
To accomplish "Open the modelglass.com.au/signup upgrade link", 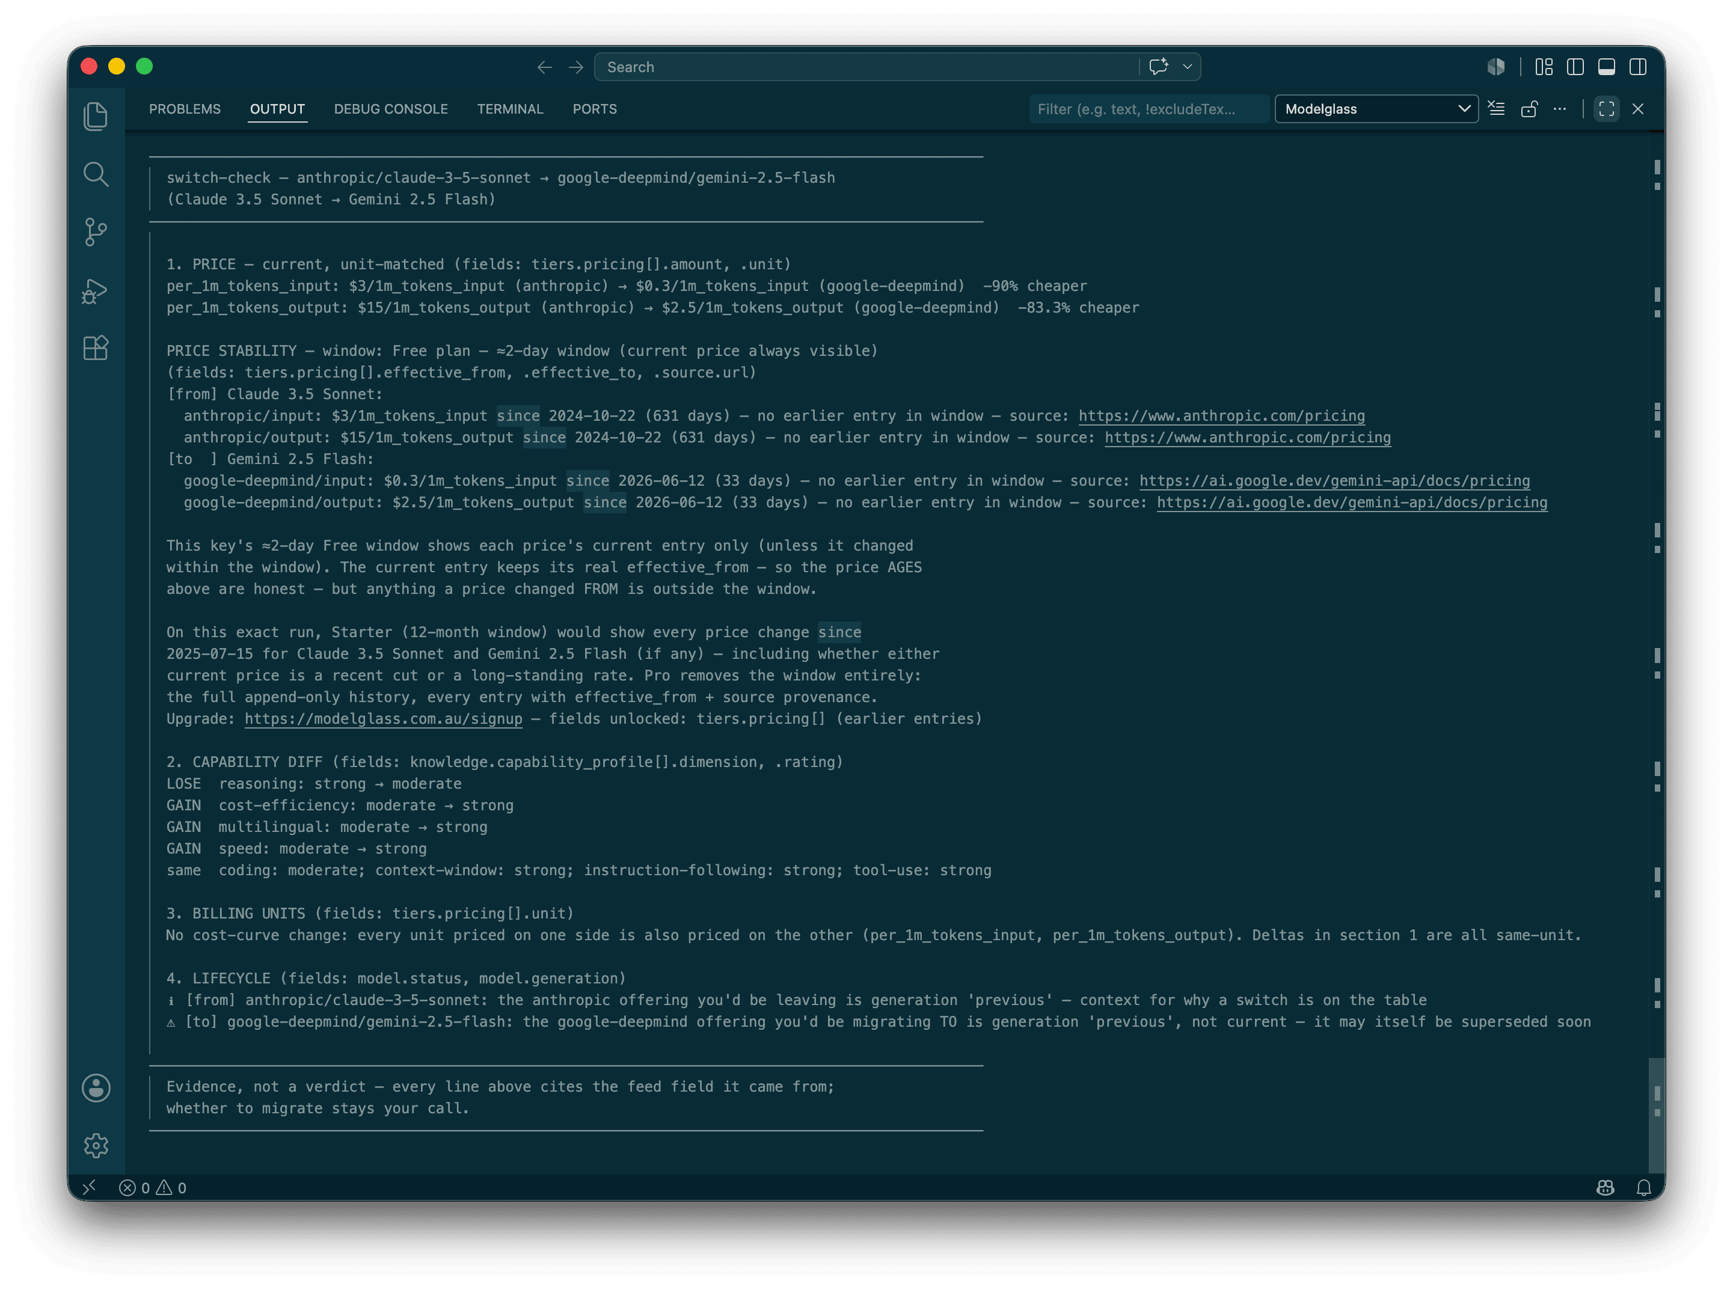I will pos(384,718).
